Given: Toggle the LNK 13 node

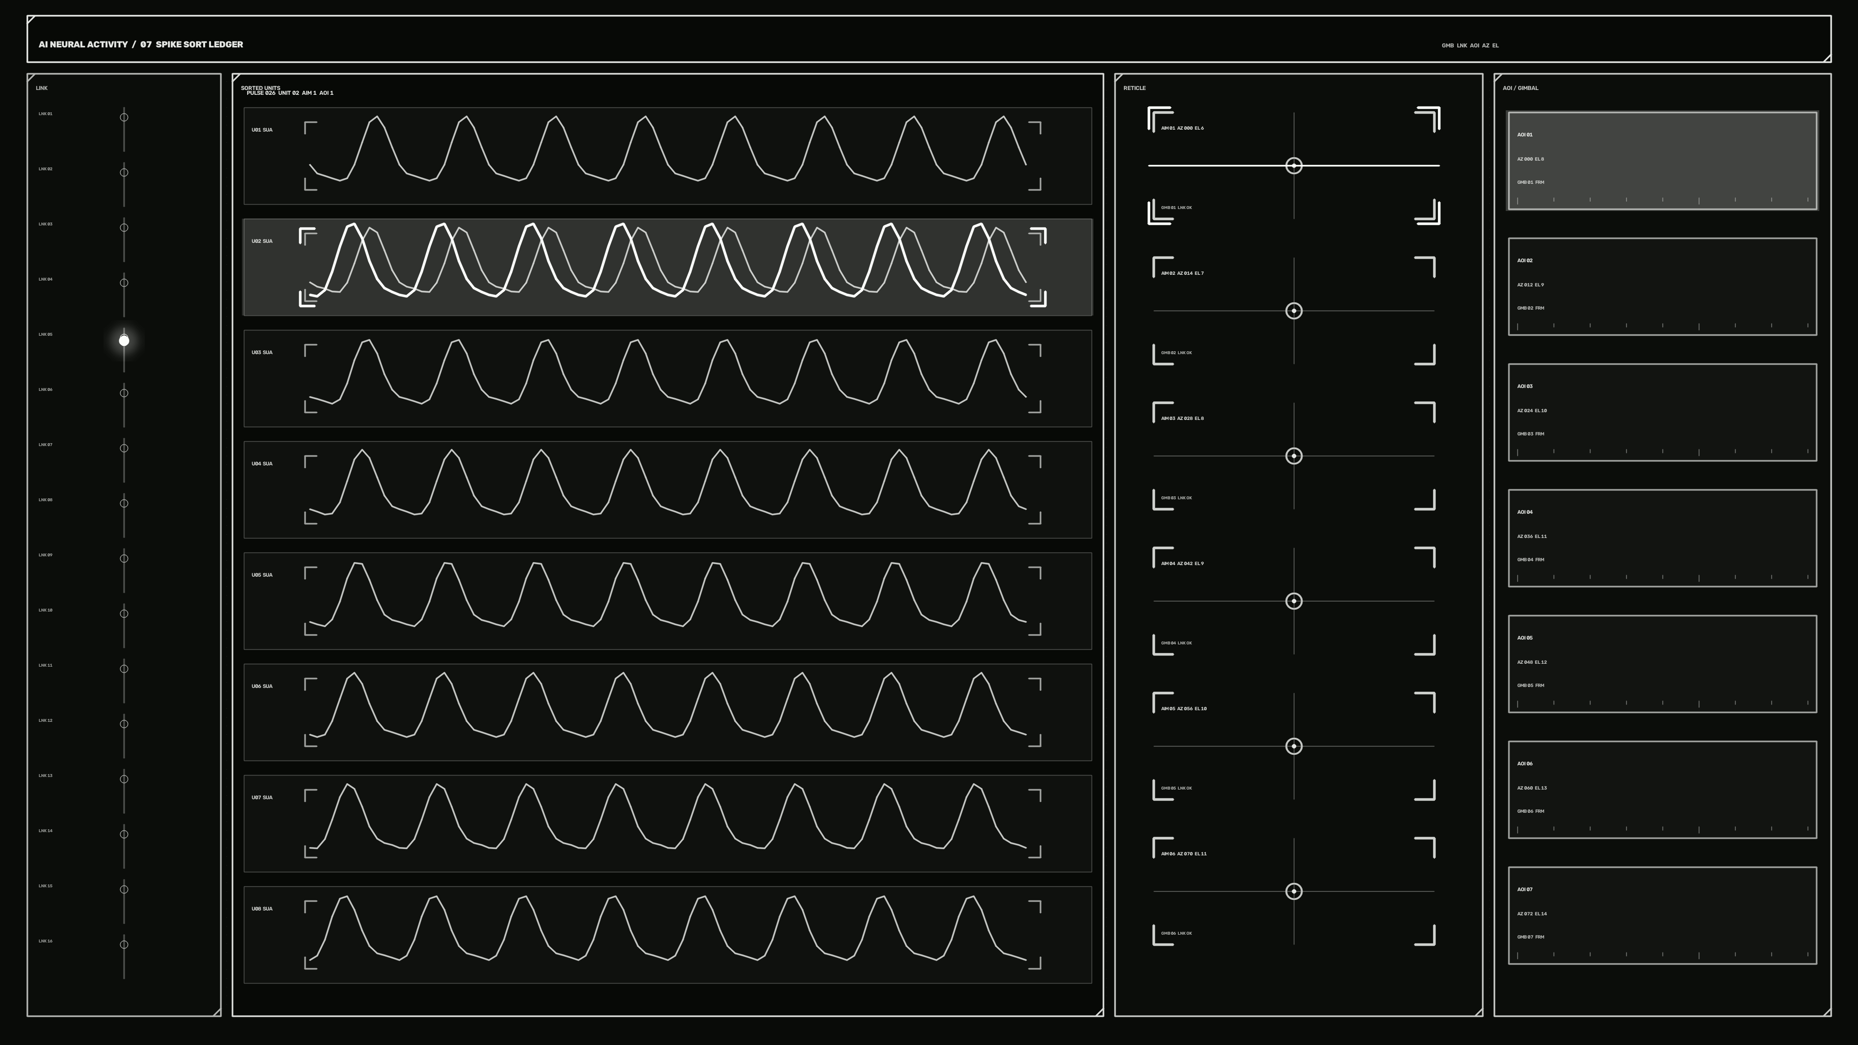Looking at the screenshot, I should [x=124, y=779].
